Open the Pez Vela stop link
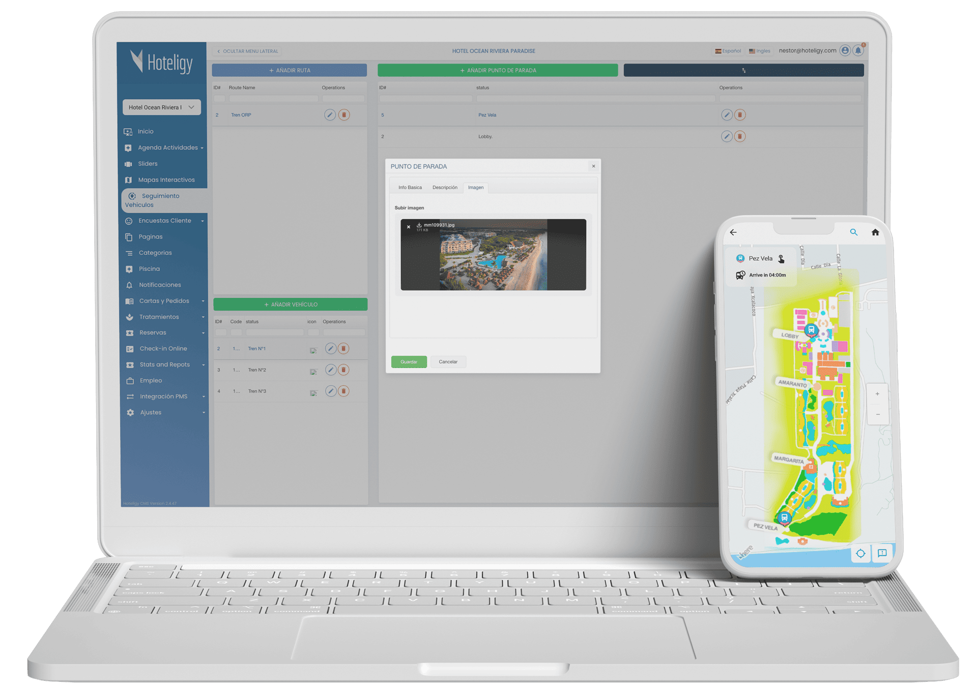 click(487, 115)
